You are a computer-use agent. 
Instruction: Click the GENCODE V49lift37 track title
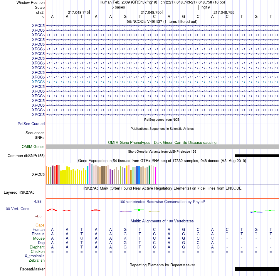(x=162, y=22)
